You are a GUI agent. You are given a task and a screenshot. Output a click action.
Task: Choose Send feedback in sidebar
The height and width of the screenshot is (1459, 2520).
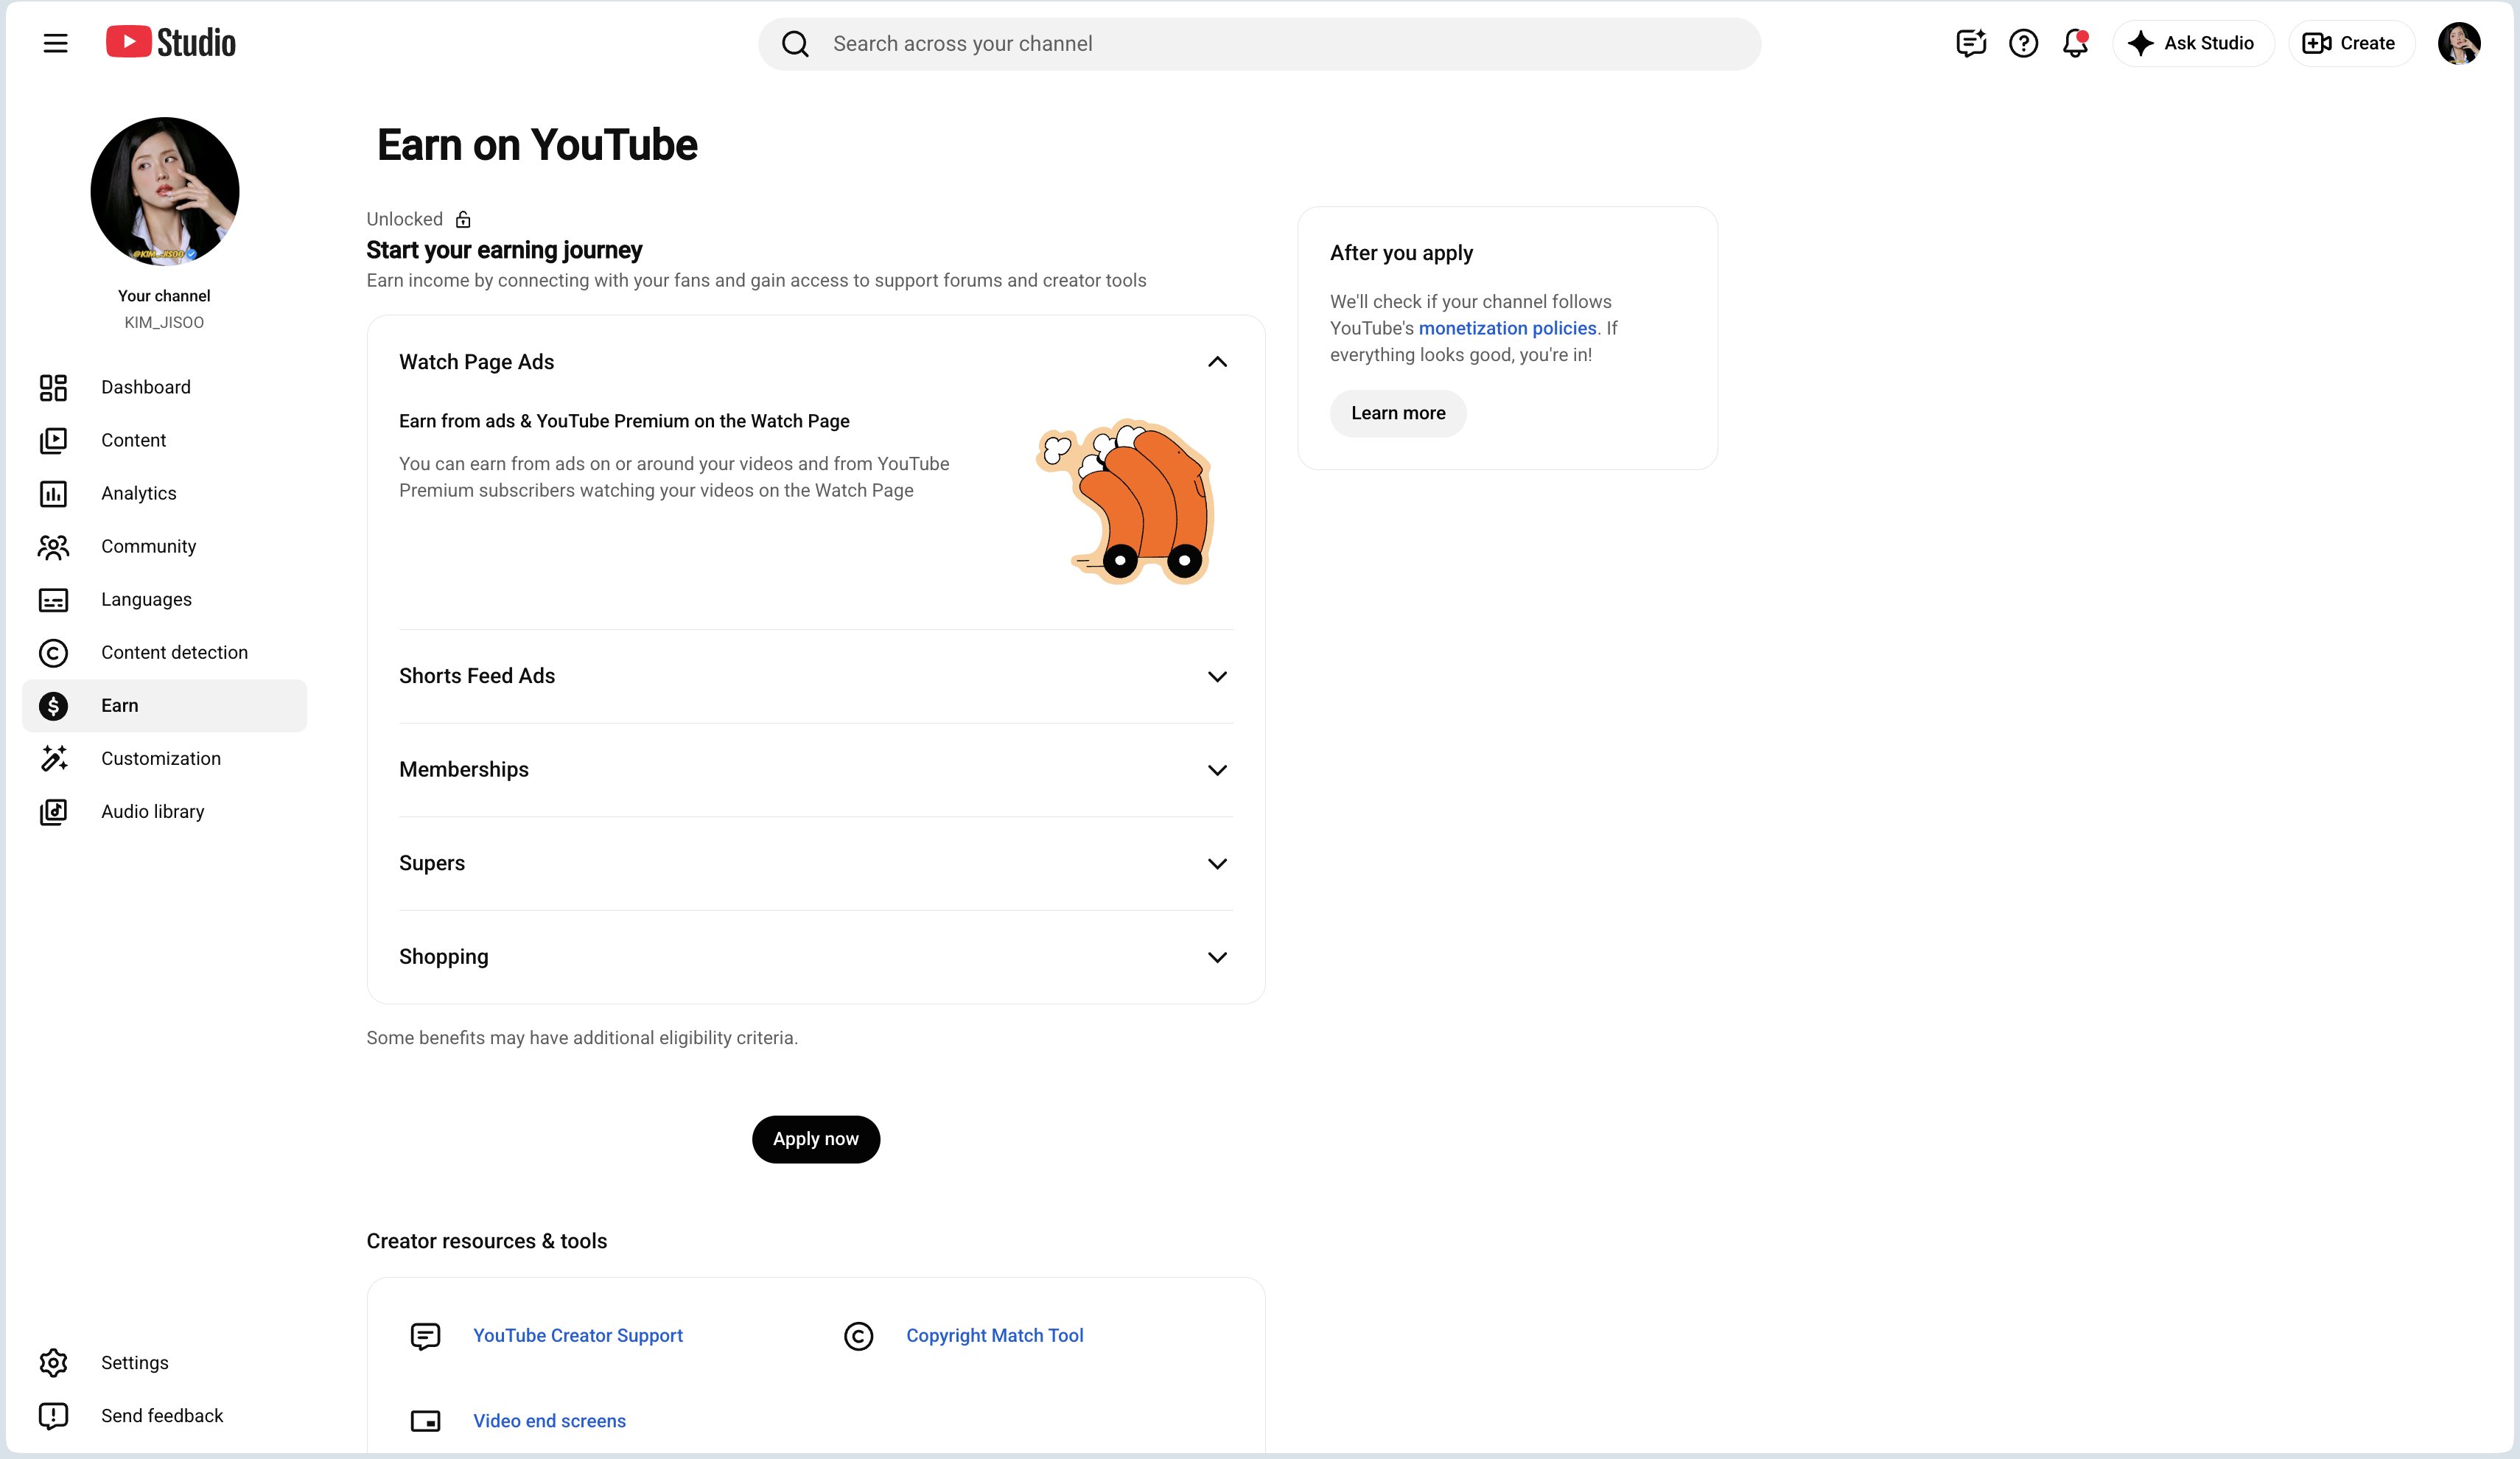click(x=164, y=1415)
